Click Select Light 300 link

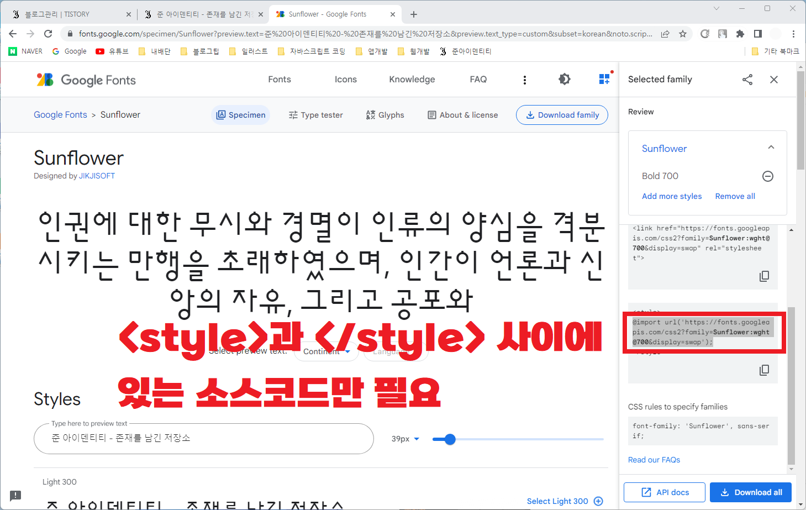coord(557,501)
